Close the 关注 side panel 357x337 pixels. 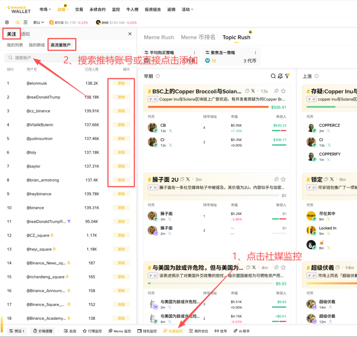click(x=130, y=34)
